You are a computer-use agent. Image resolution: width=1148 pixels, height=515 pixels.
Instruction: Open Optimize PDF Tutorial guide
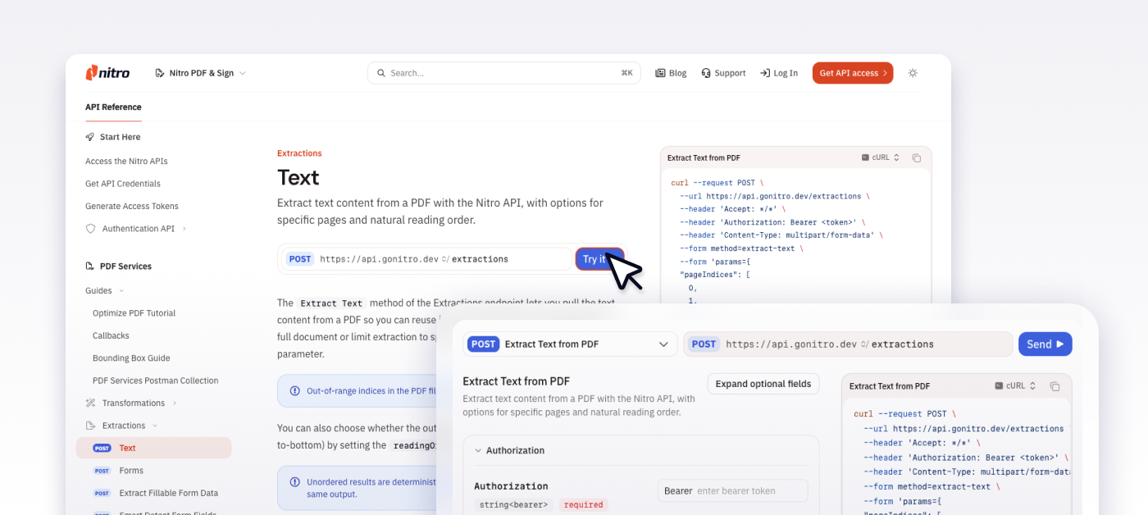[x=134, y=313]
